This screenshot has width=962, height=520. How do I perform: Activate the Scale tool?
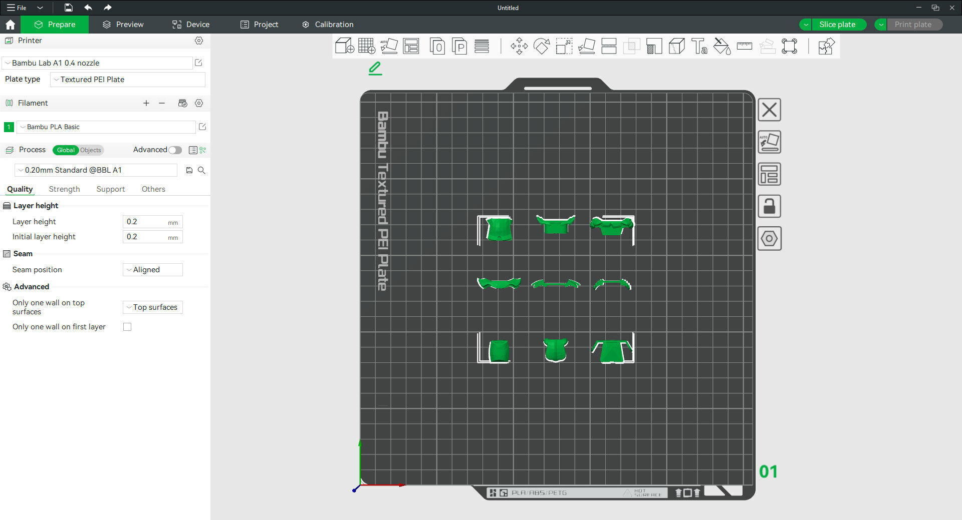pyautogui.click(x=564, y=46)
